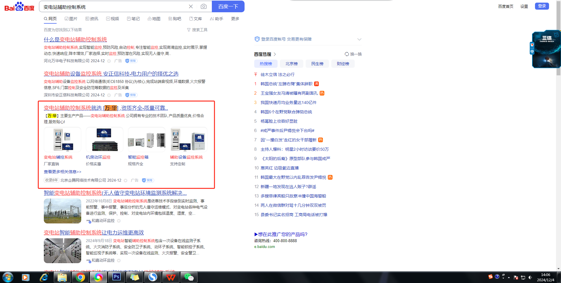Click the Baidu logo

coord(19,6)
